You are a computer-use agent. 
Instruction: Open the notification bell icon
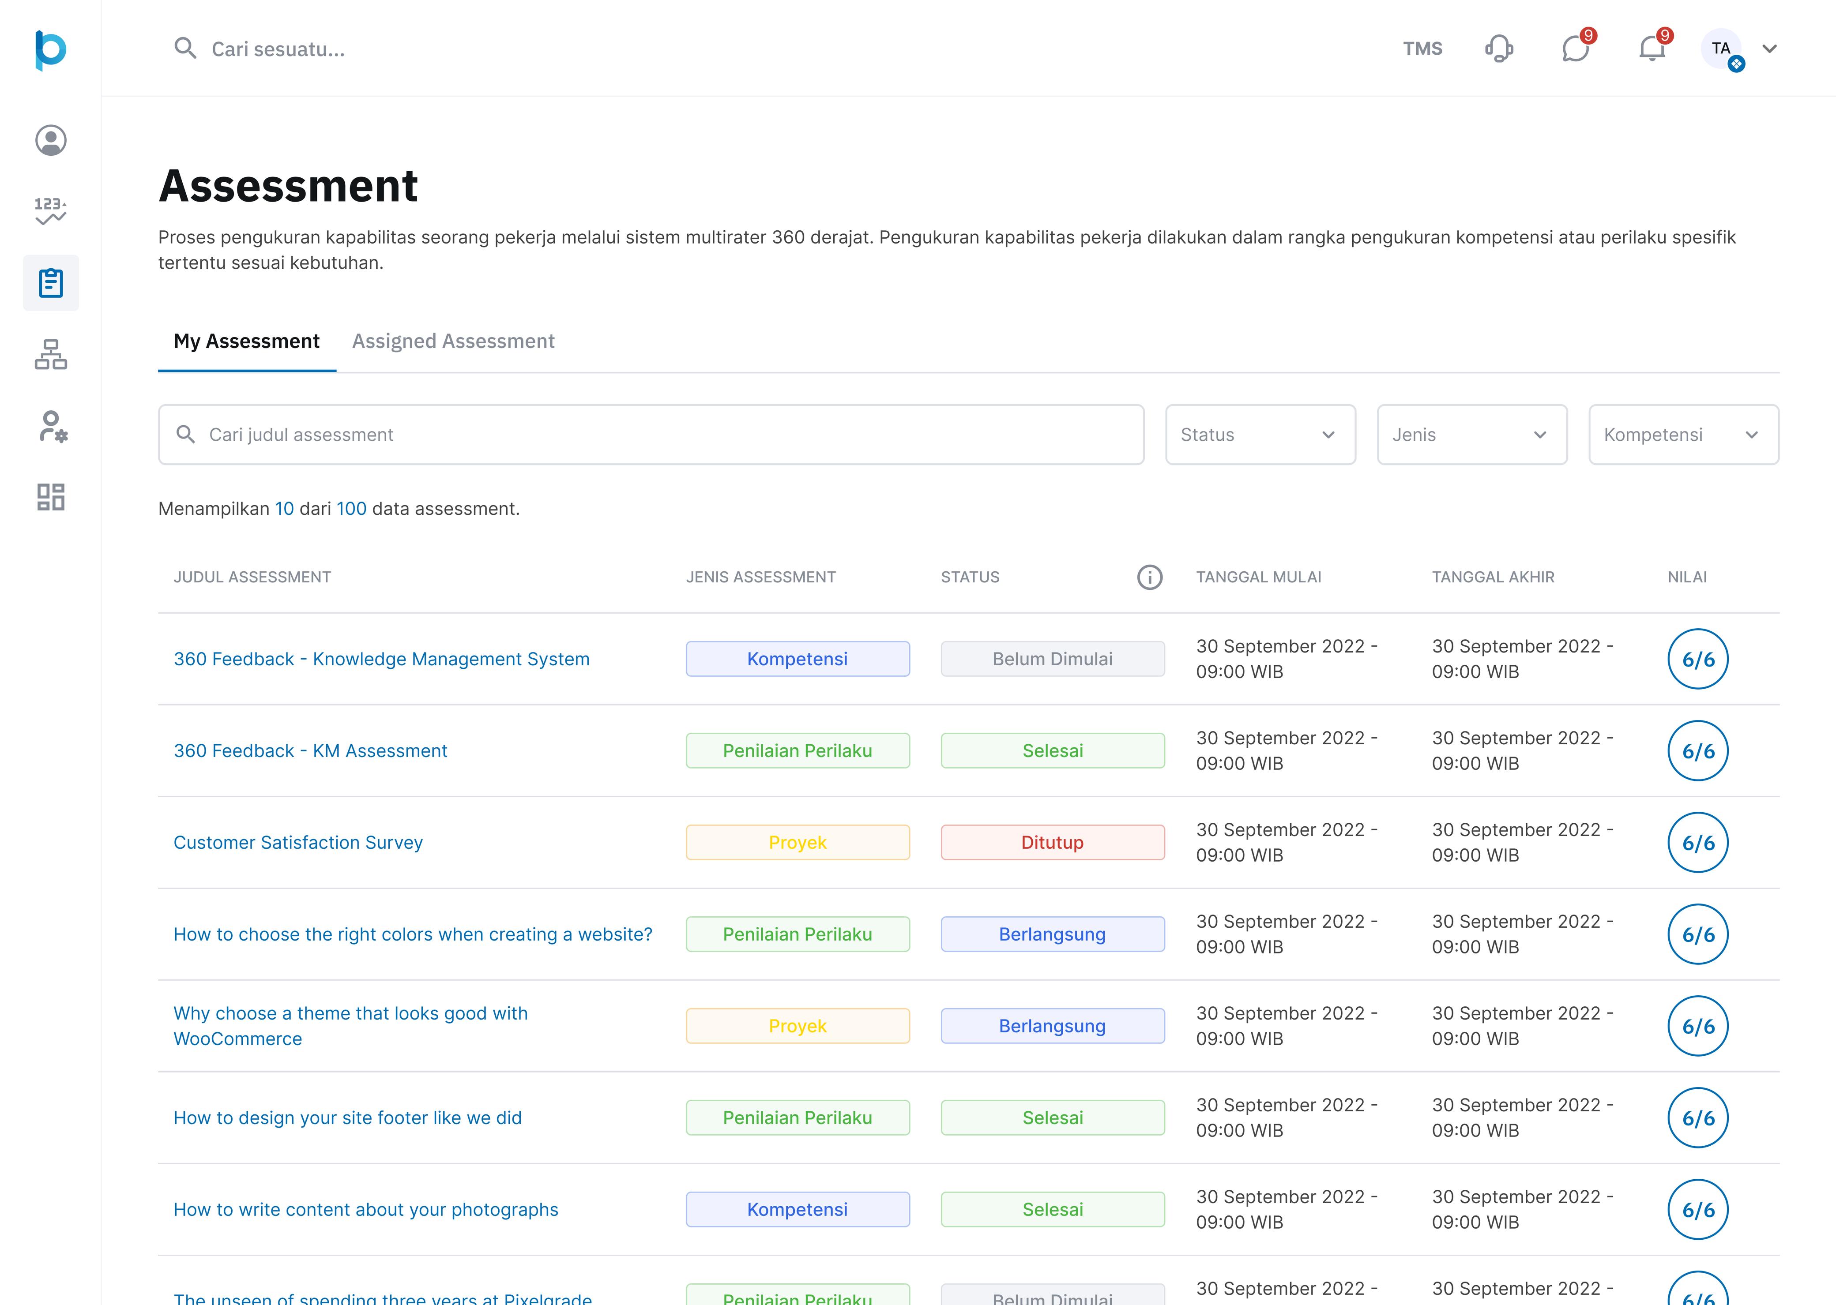coord(1651,49)
